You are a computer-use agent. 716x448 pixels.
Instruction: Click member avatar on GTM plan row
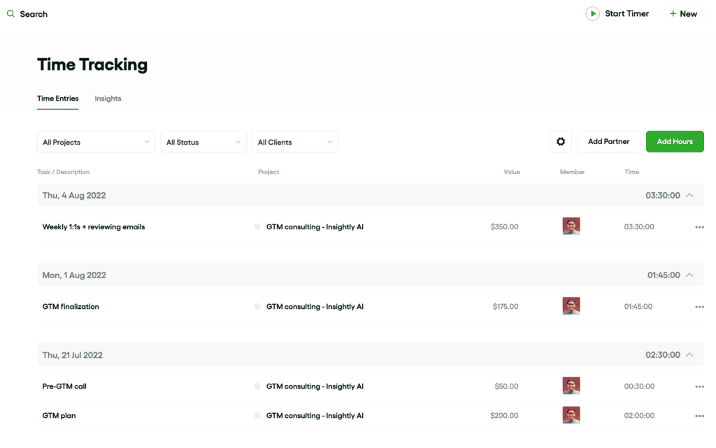point(571,415)
